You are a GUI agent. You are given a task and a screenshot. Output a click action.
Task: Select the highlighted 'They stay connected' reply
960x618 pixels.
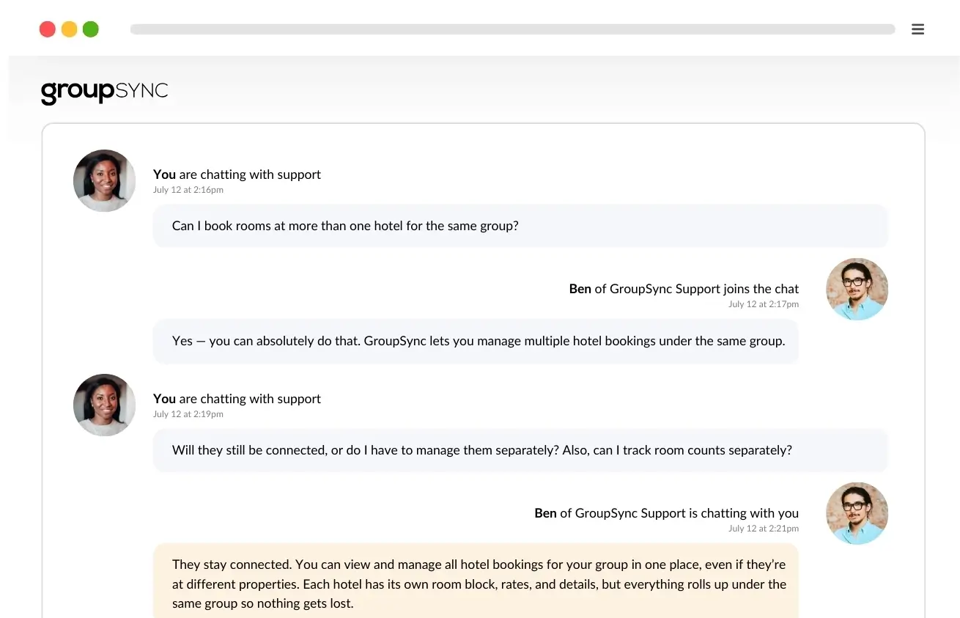point(476,581)
